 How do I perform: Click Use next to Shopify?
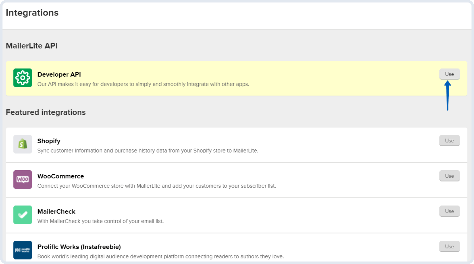tap(449, 140)
